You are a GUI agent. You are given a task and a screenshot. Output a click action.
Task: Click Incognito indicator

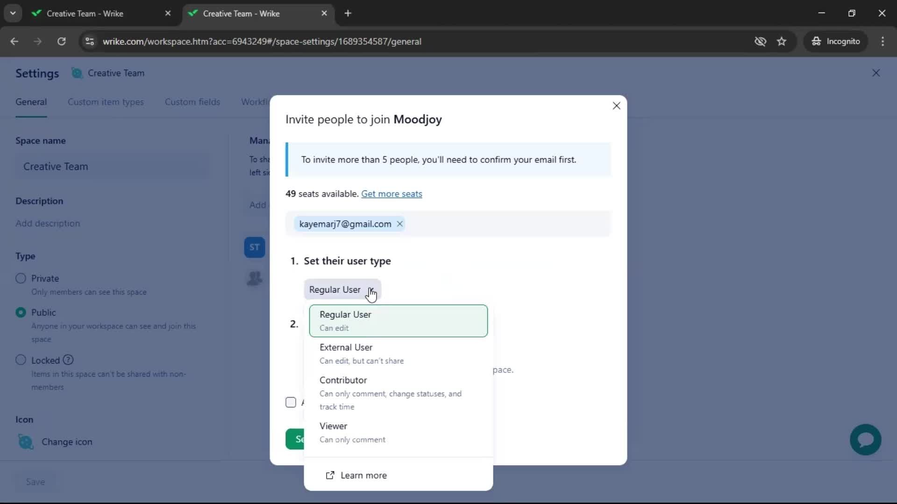(x=836, y=42)
